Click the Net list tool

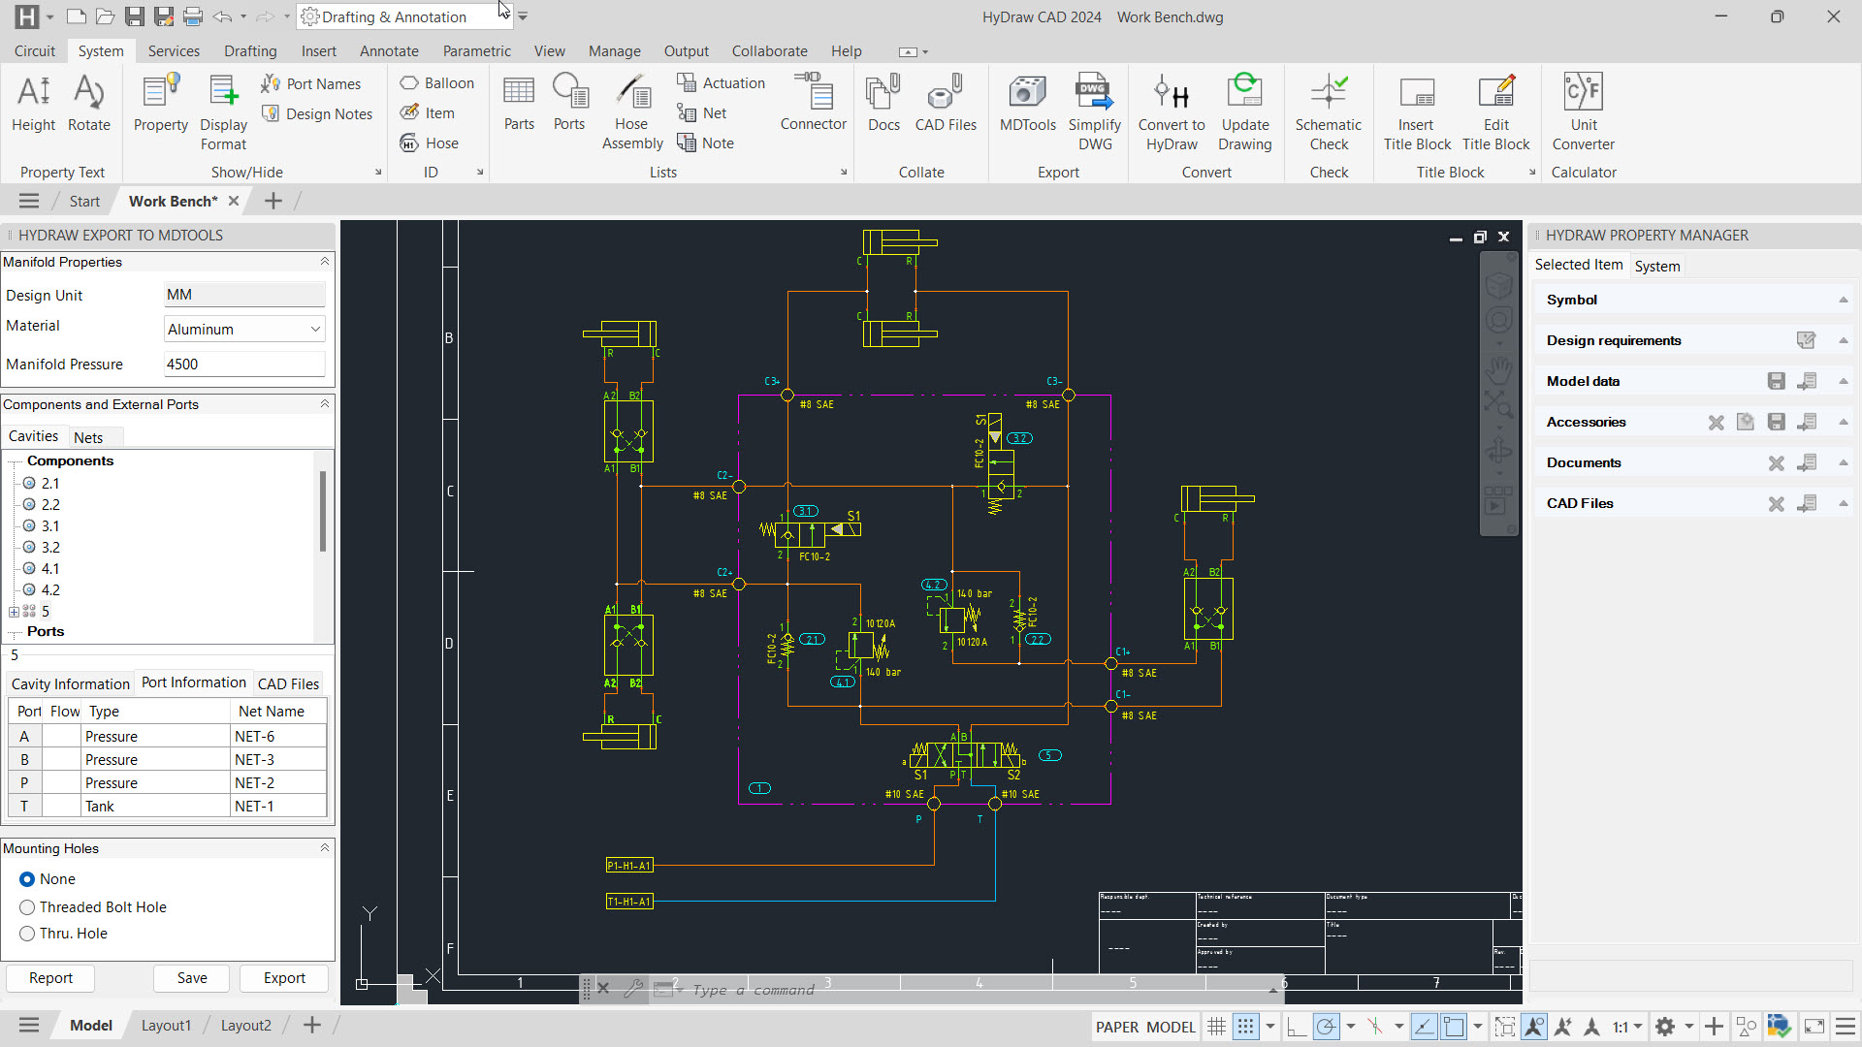coord(702,113)
